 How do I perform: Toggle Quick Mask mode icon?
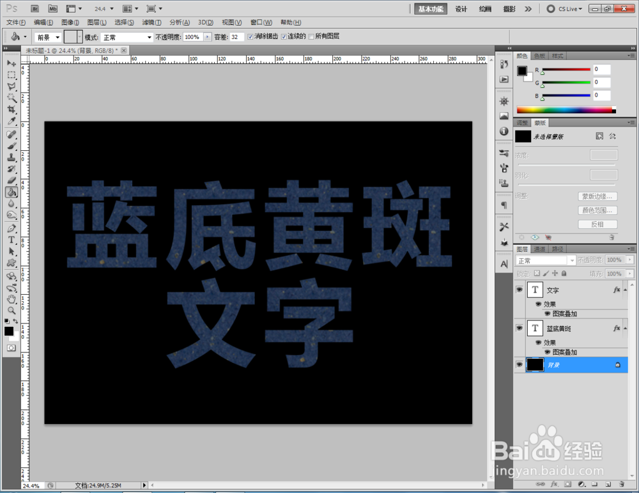point(12,348)
